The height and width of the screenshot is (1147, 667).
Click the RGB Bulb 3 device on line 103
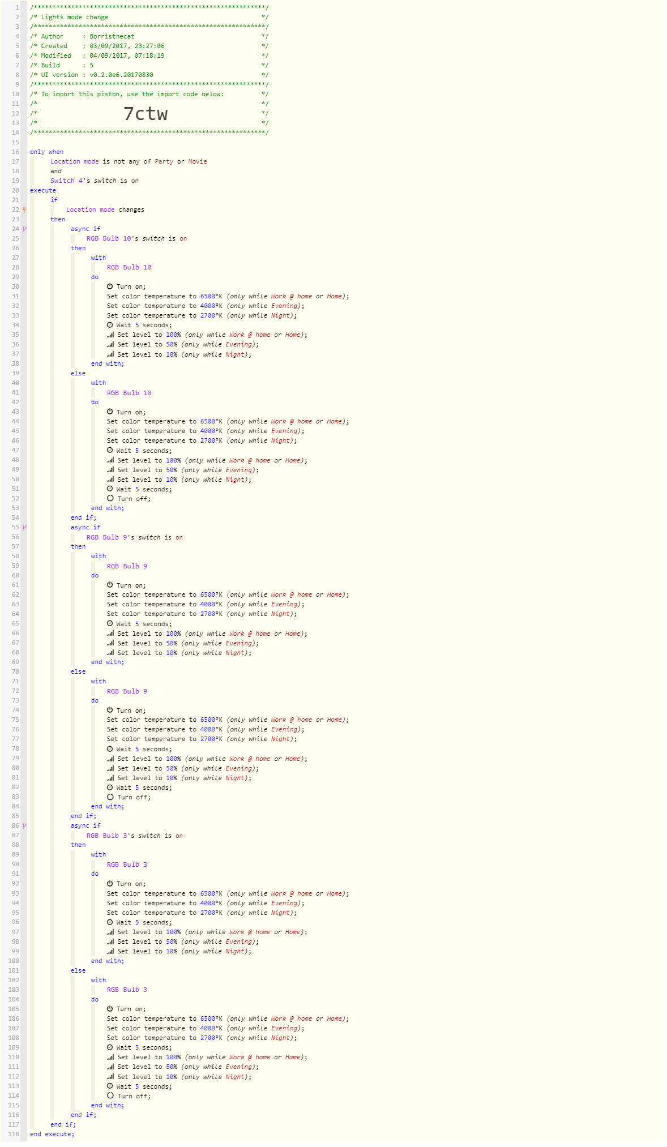click(x=127, y=989)
